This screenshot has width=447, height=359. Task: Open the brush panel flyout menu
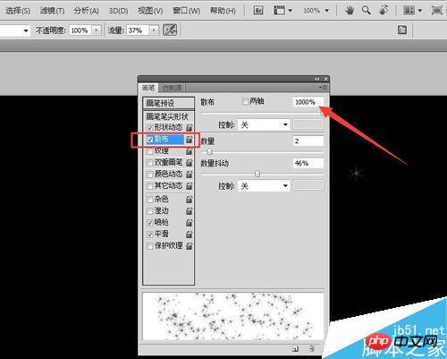click(x=323, y=88)
